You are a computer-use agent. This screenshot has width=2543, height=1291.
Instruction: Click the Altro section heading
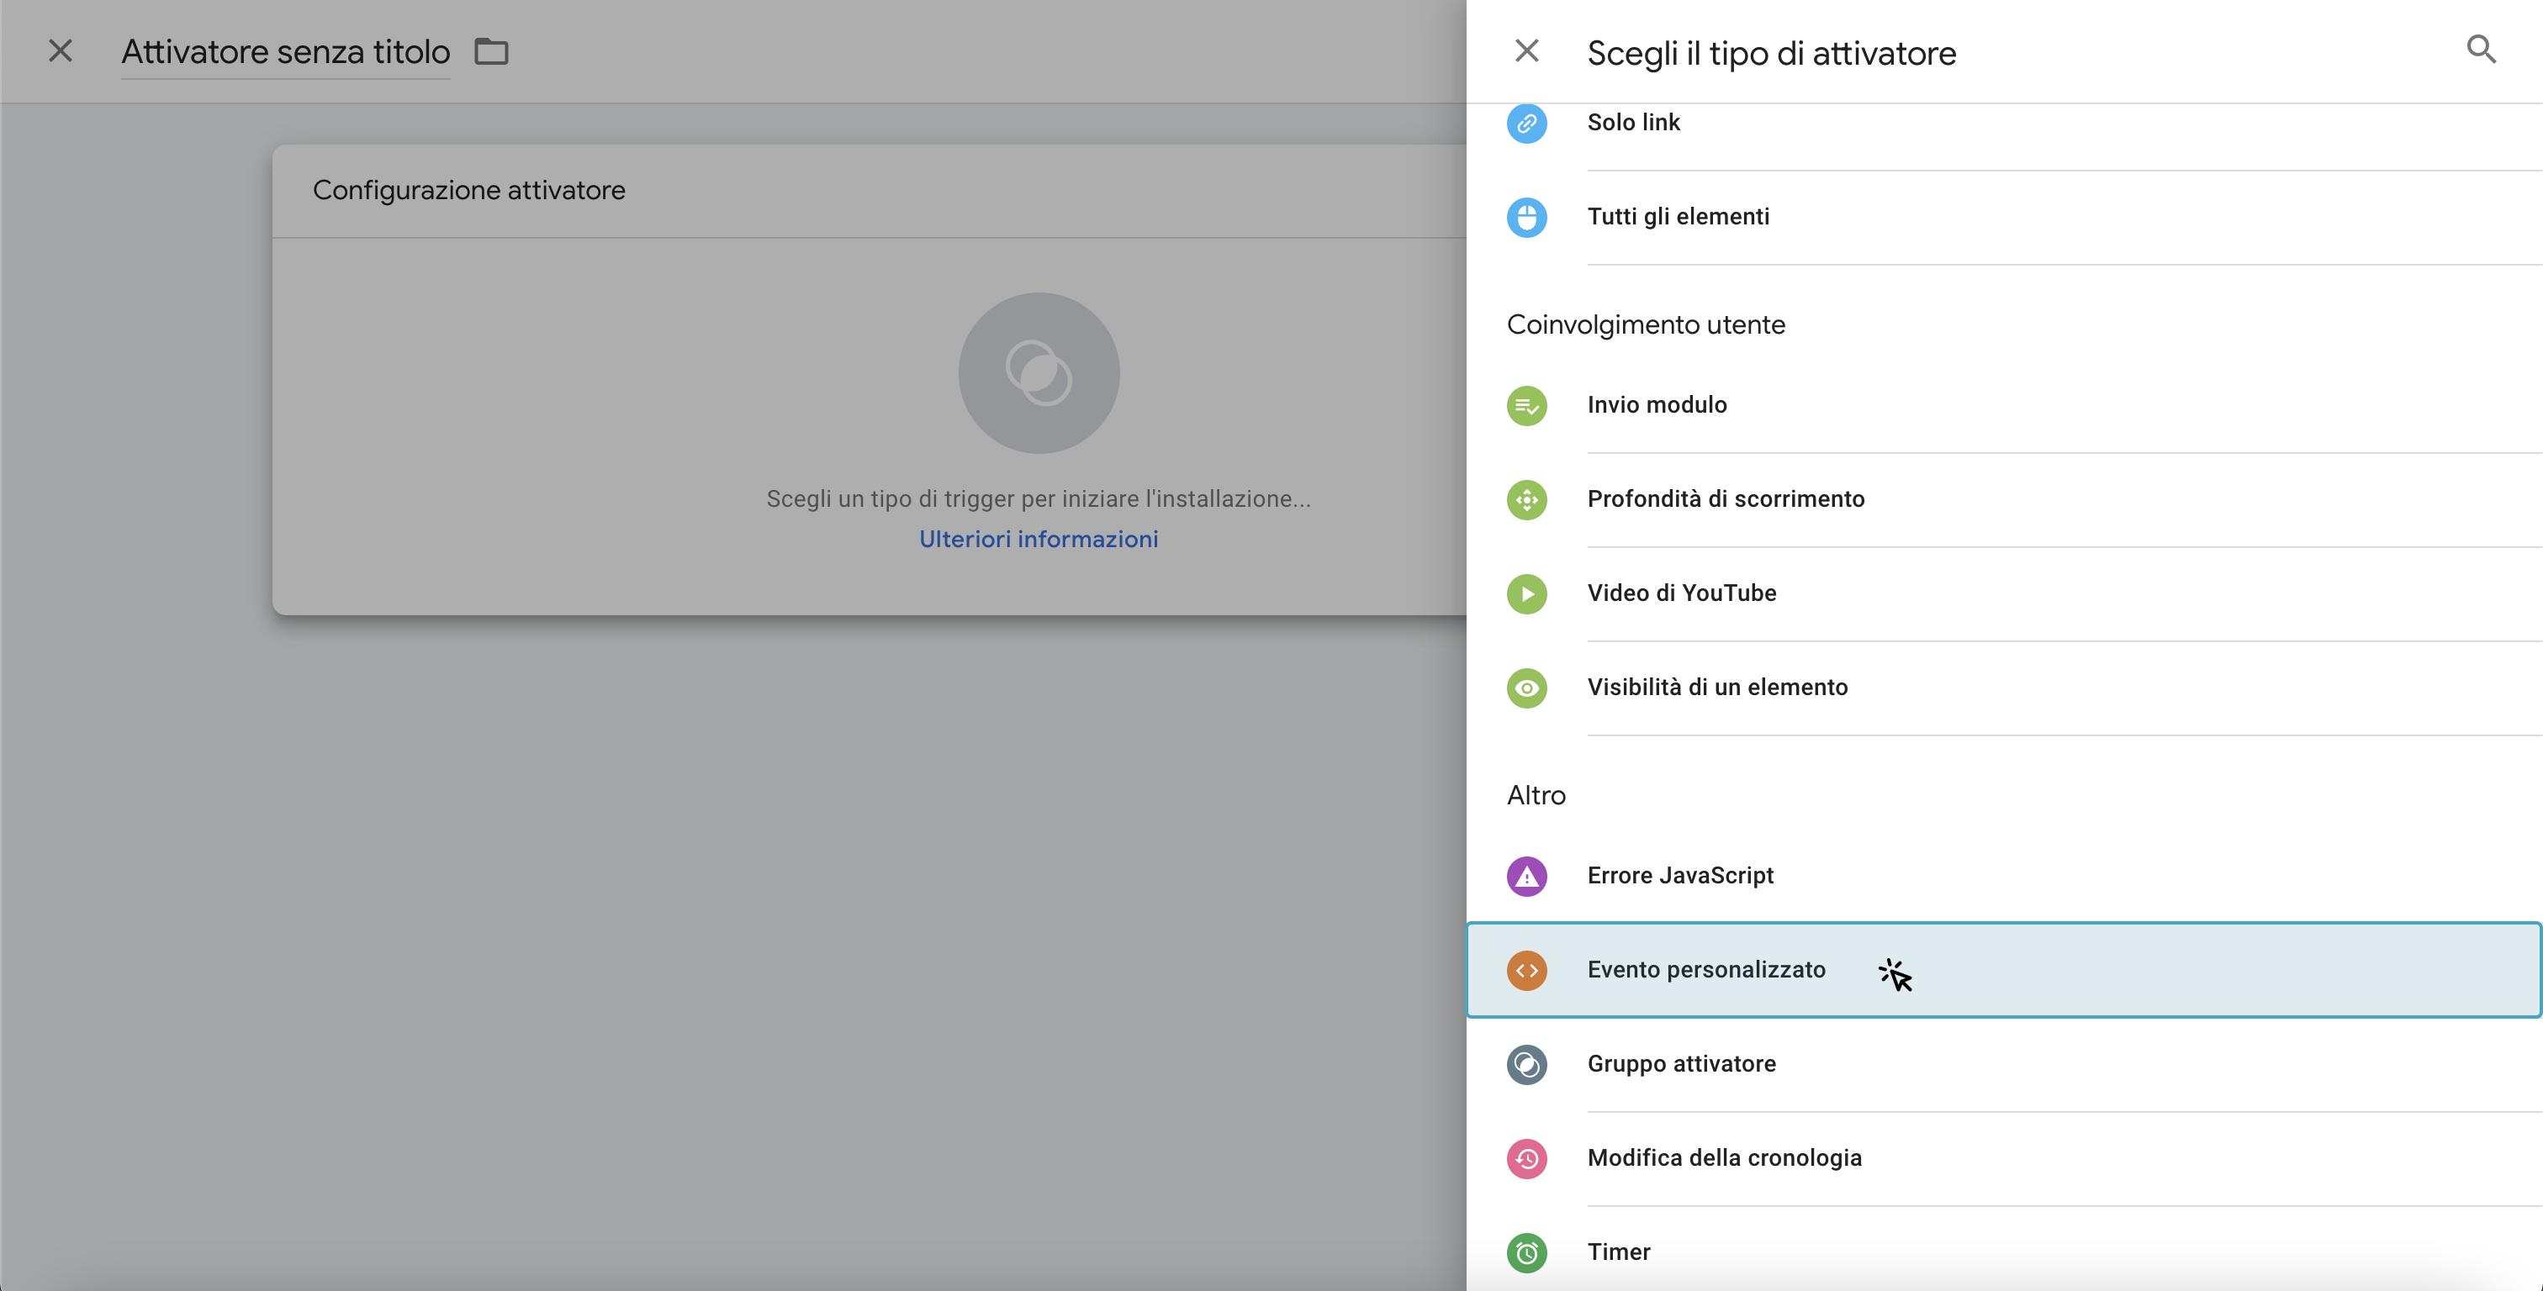pos(1536,795)
